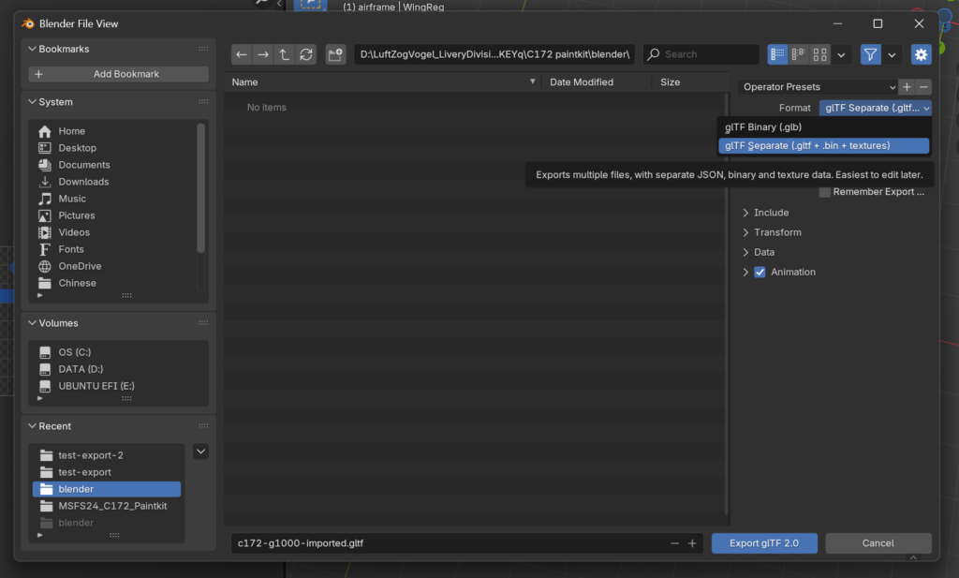The width and height of the screenshot is (959, 578).
Task: Enable the Remember Export Settings checkbox
Action: click(x=825, y=192)
